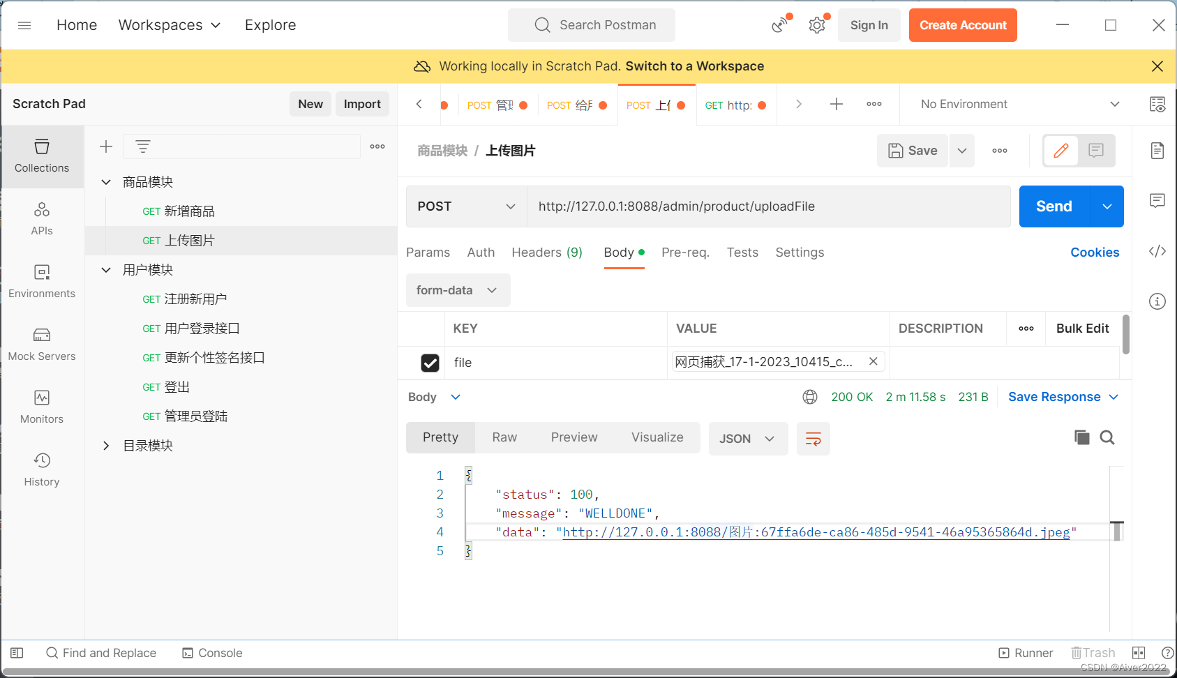1177x678 pixels.
Task: Open the two-pane layout icon
Action: point(1139,653)
